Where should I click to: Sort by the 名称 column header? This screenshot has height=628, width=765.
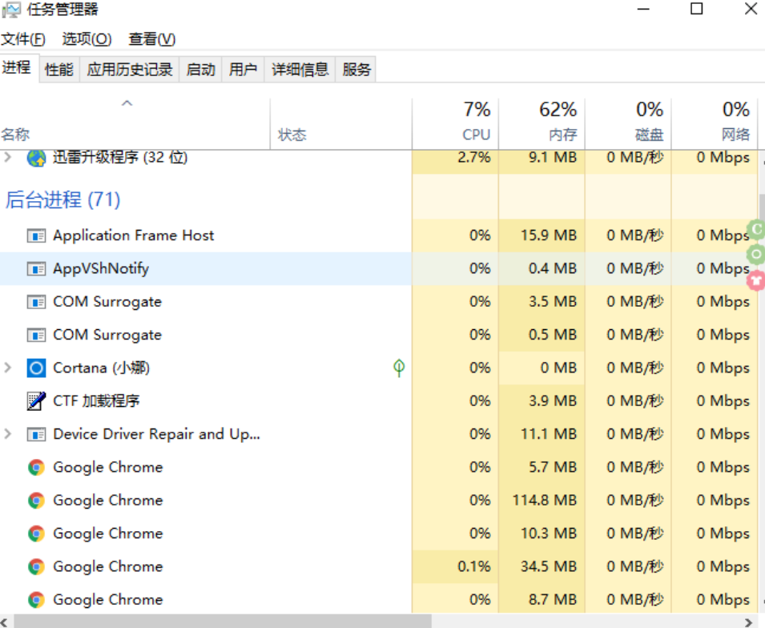click(x=135, y=124)
